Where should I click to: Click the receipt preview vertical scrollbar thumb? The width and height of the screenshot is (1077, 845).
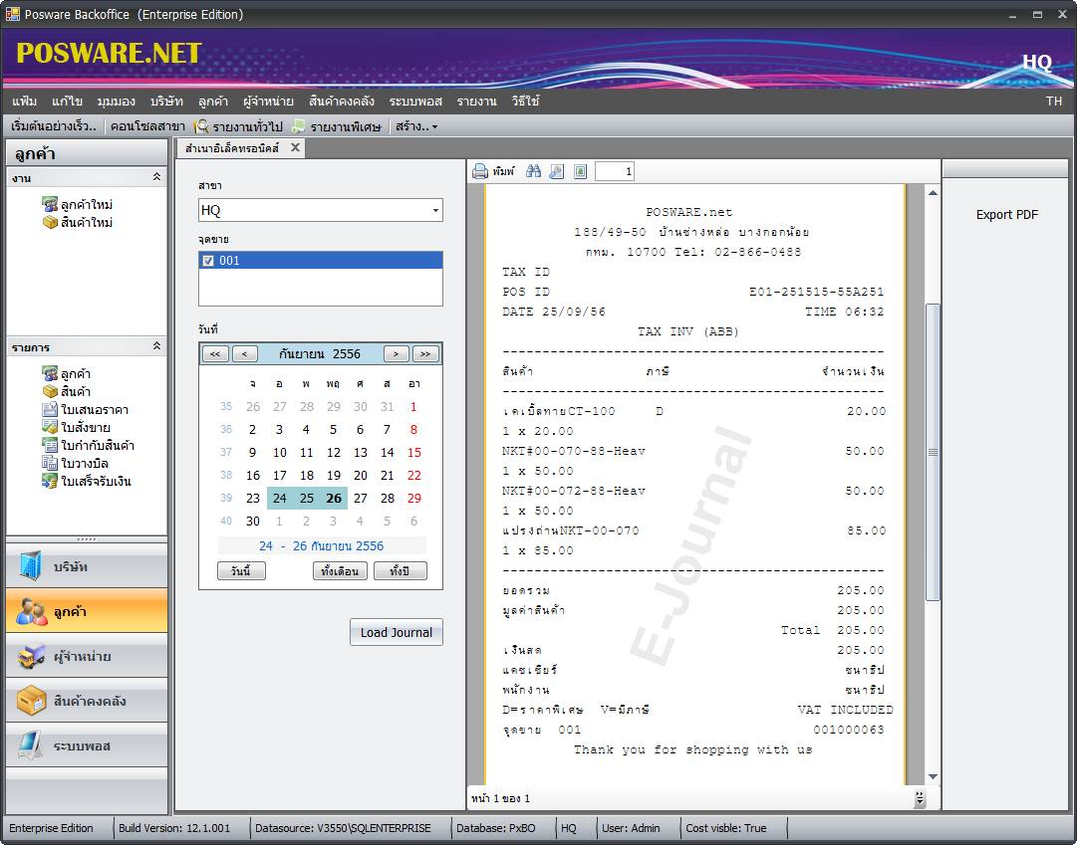[933, 452]
